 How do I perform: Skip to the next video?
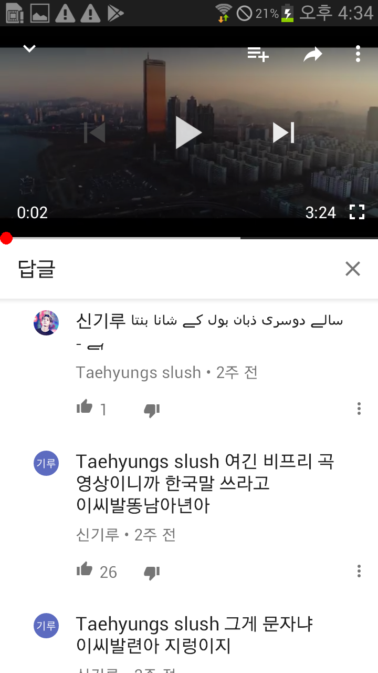(x=283, y=132)
